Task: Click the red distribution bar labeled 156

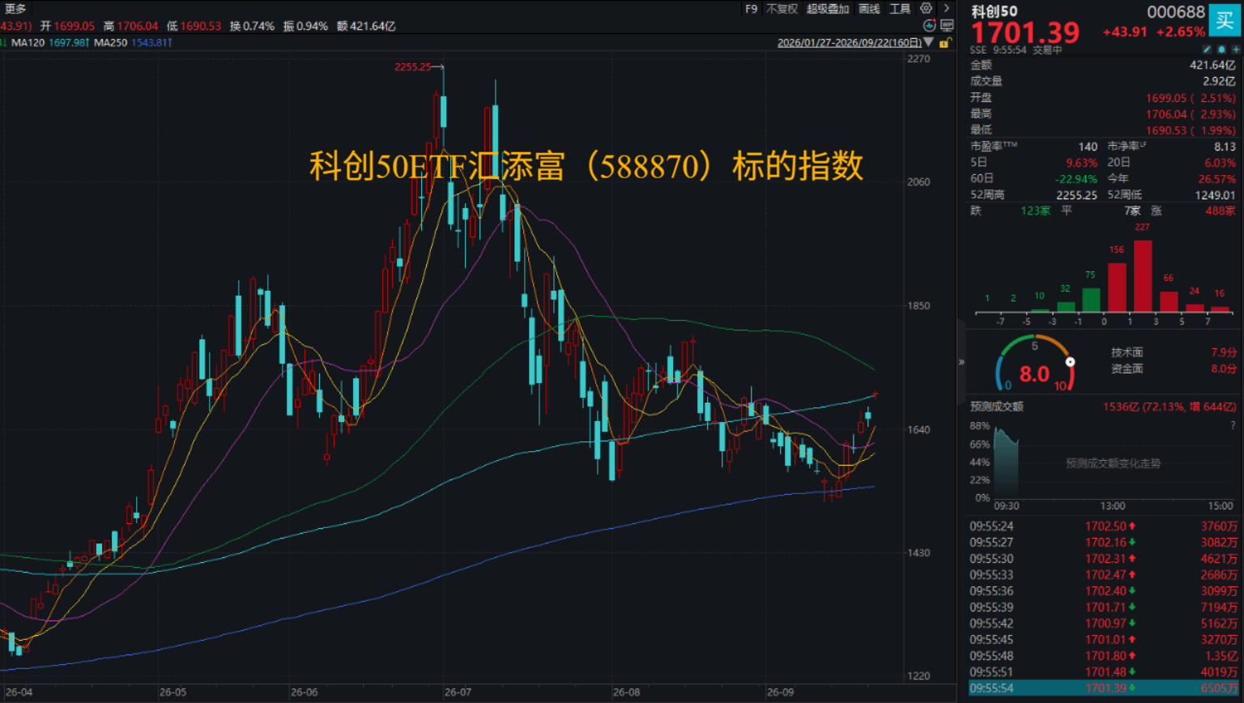Action: click(1117, 288)
